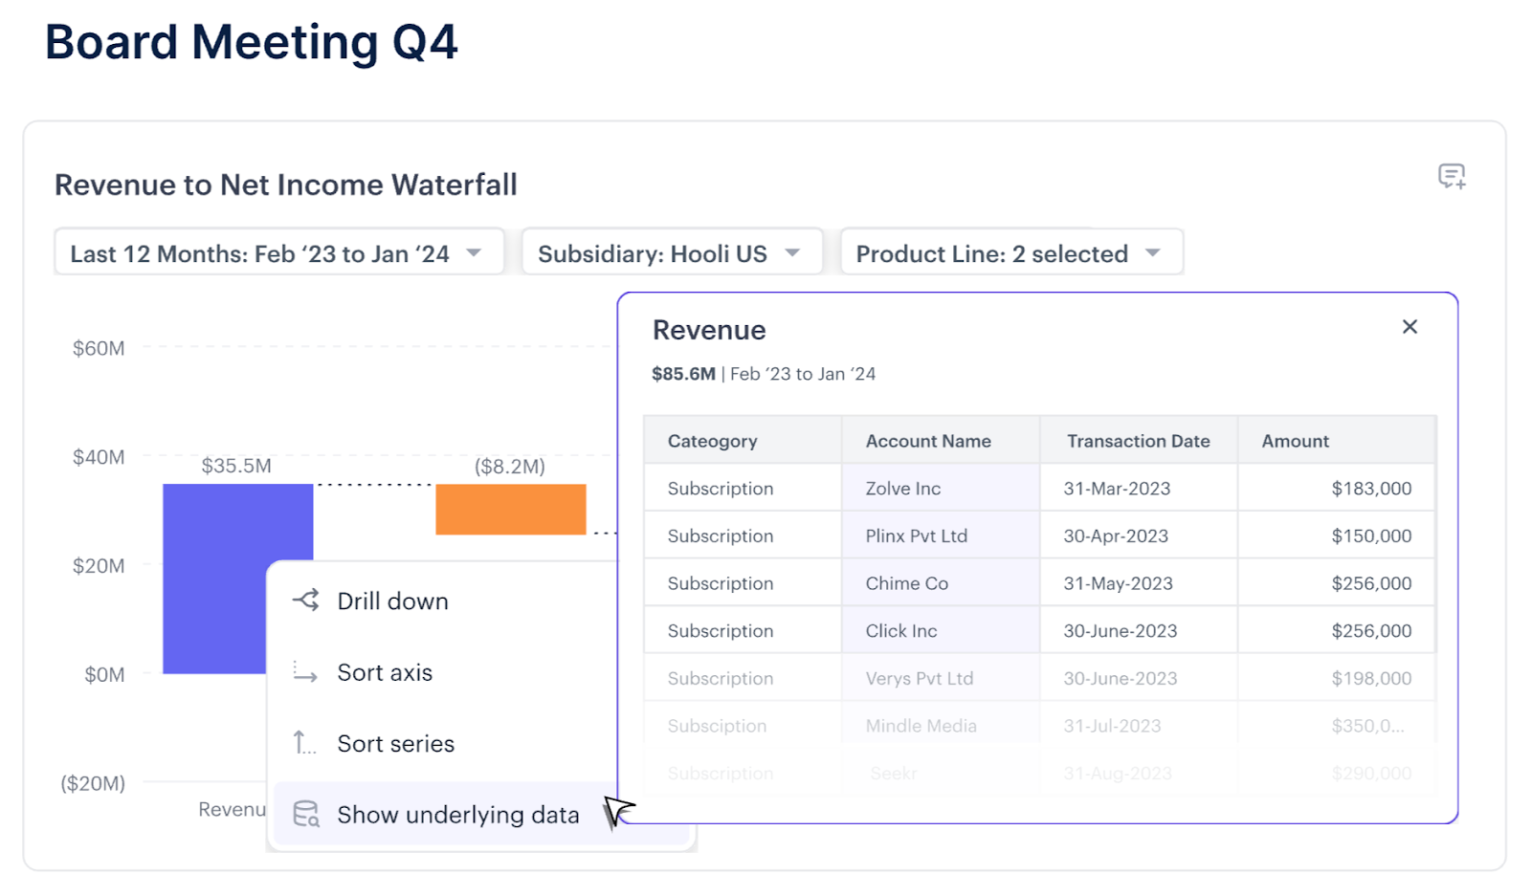Image resolution: width=1531 pixels, height=896 pixels.
Task: Click the database search icon next to Show underlying data
Action: (x=305, y=814)
